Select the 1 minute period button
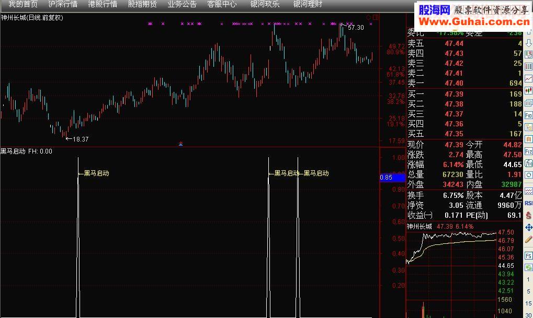 pos(528,280)
